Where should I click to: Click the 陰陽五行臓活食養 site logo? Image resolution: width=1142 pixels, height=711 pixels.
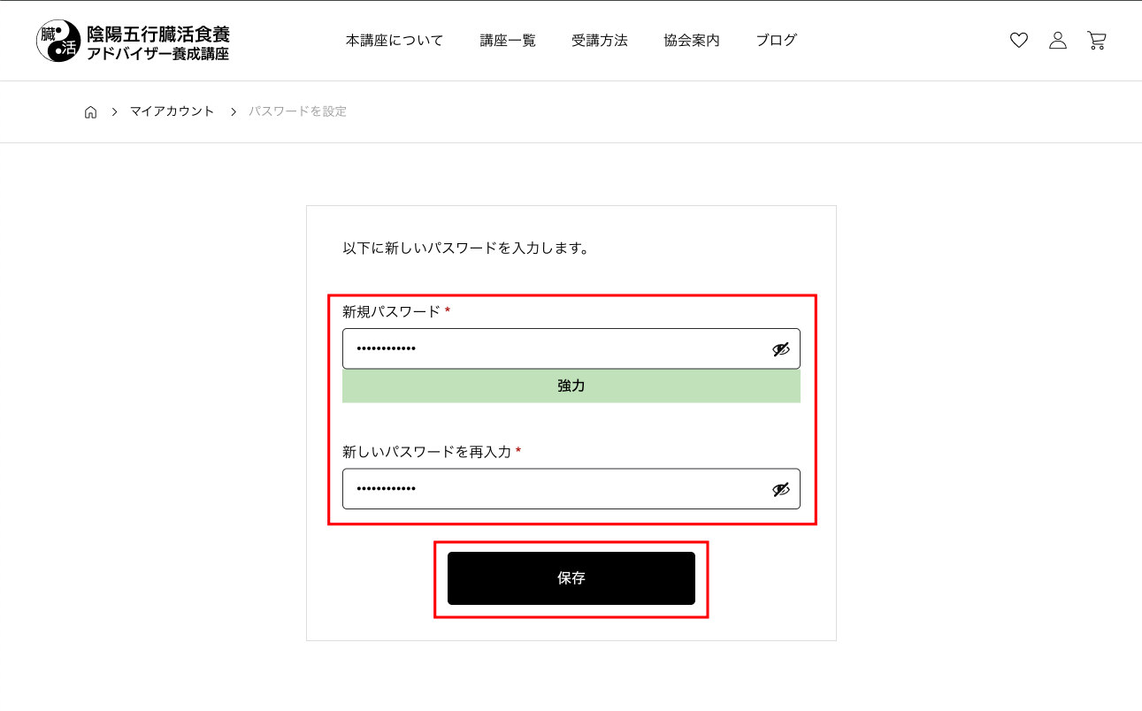click(133, 42)
